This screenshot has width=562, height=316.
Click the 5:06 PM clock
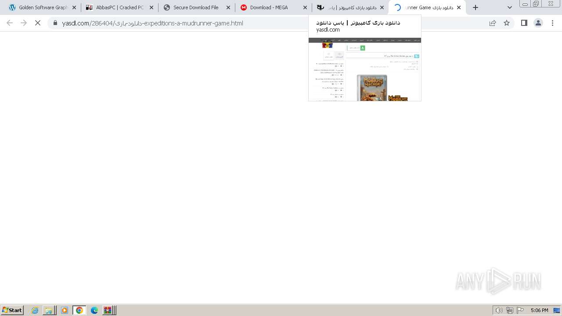539,310
